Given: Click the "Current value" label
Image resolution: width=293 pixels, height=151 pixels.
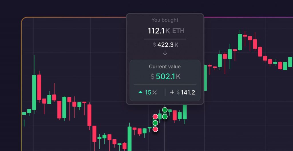Looking at the screenshot, I should coord(165,67).
